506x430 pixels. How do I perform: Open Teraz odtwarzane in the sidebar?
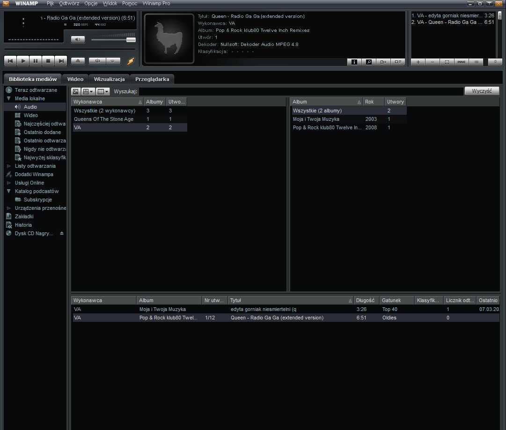(36, 90)
